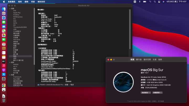
Task: Open Reminders app in the Dock
Action: [4, 53]
